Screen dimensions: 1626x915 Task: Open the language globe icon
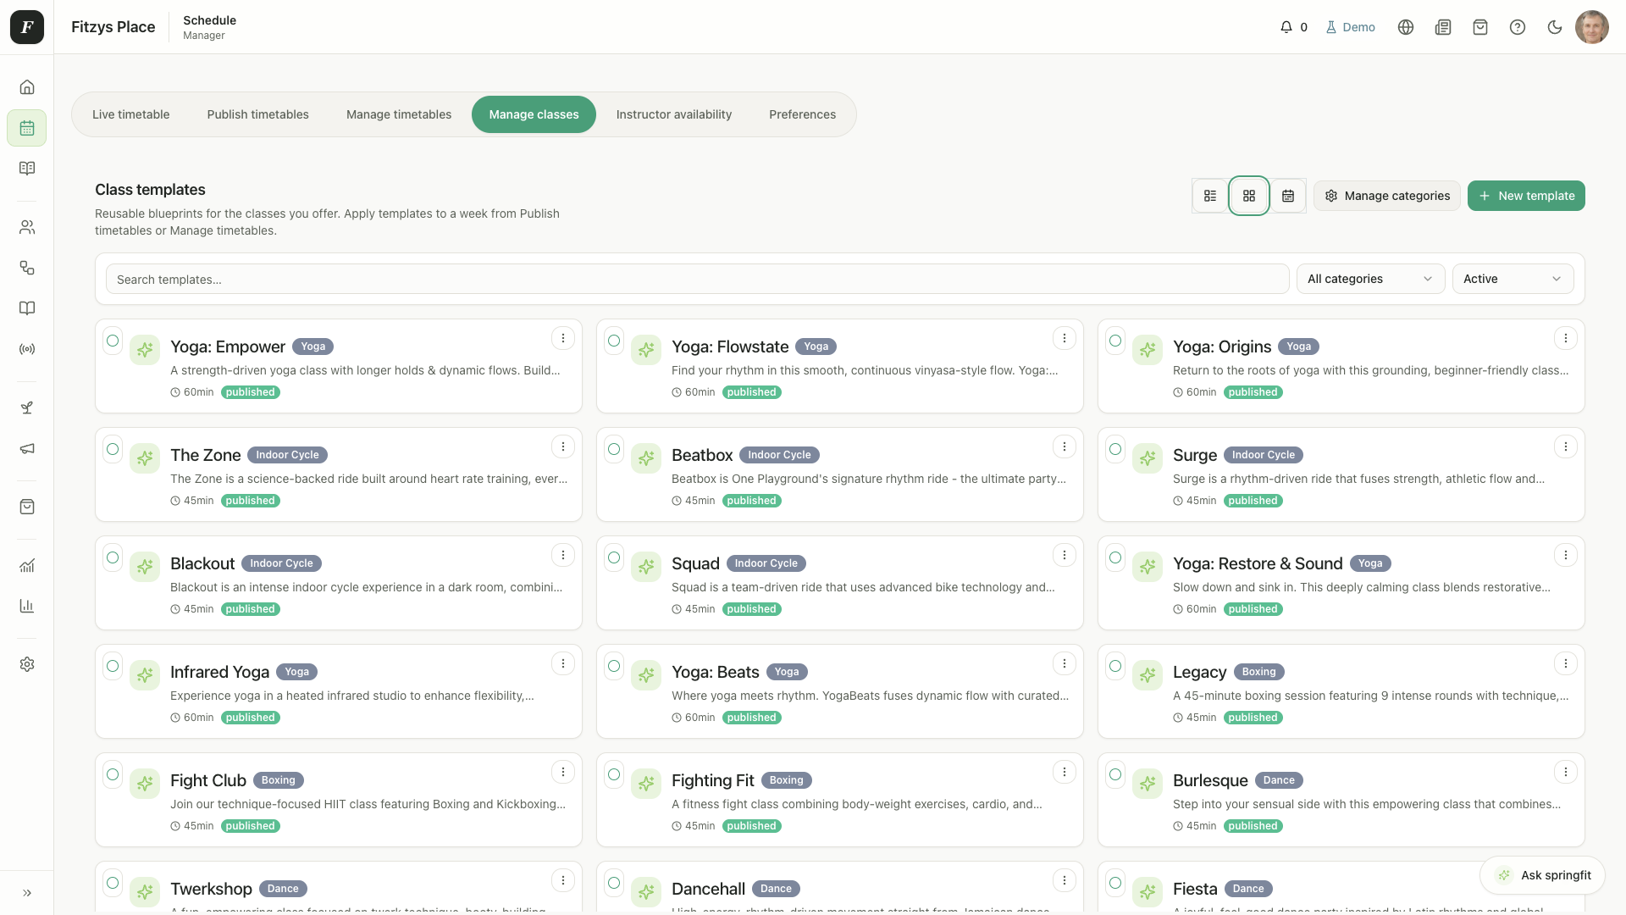1406,27
